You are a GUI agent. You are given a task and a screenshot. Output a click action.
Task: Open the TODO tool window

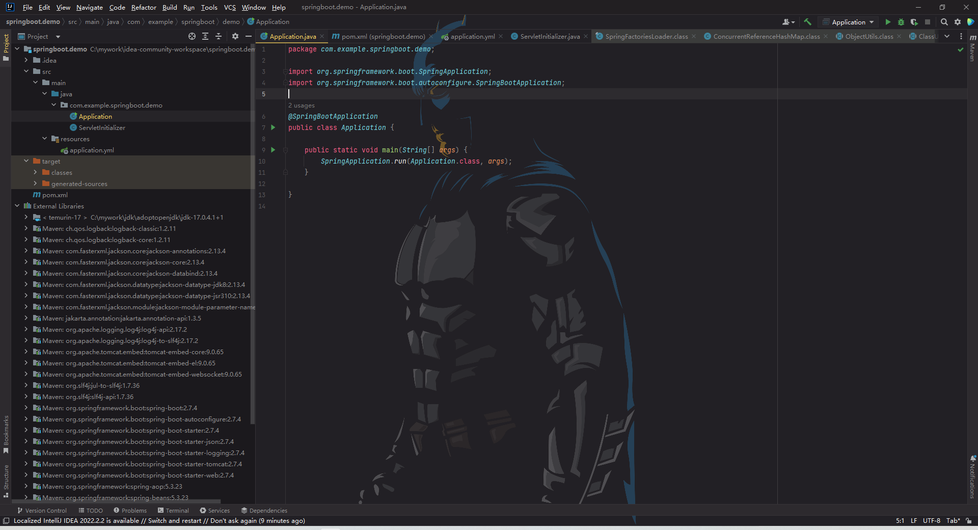[91, 510]
